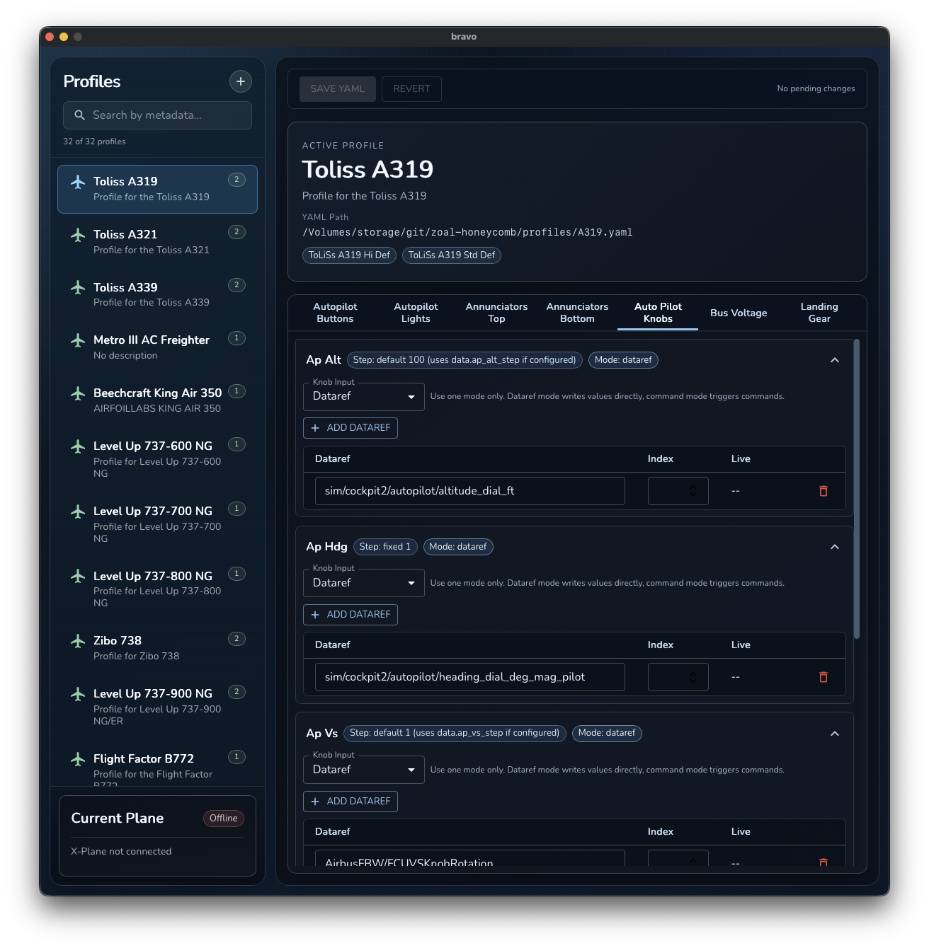Screen dimensions: 929x948
Task: Click Add Dataref under Ap Hdg
Action: pos(350,615)
